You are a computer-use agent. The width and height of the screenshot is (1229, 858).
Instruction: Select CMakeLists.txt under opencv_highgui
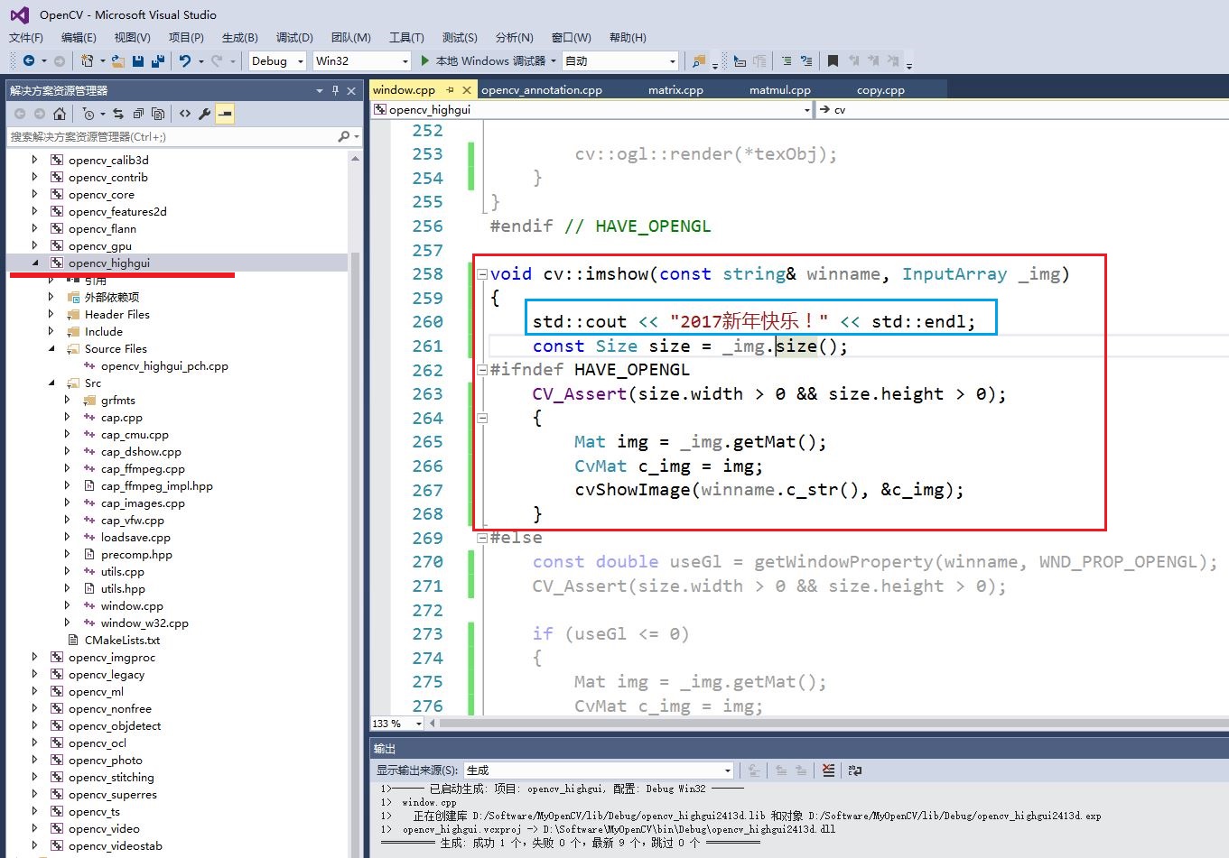pos(122,641)
